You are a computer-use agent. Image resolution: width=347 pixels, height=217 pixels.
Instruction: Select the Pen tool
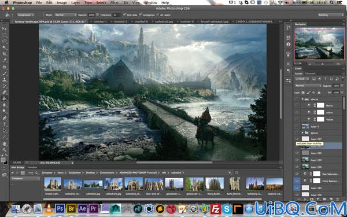(4, 118)
